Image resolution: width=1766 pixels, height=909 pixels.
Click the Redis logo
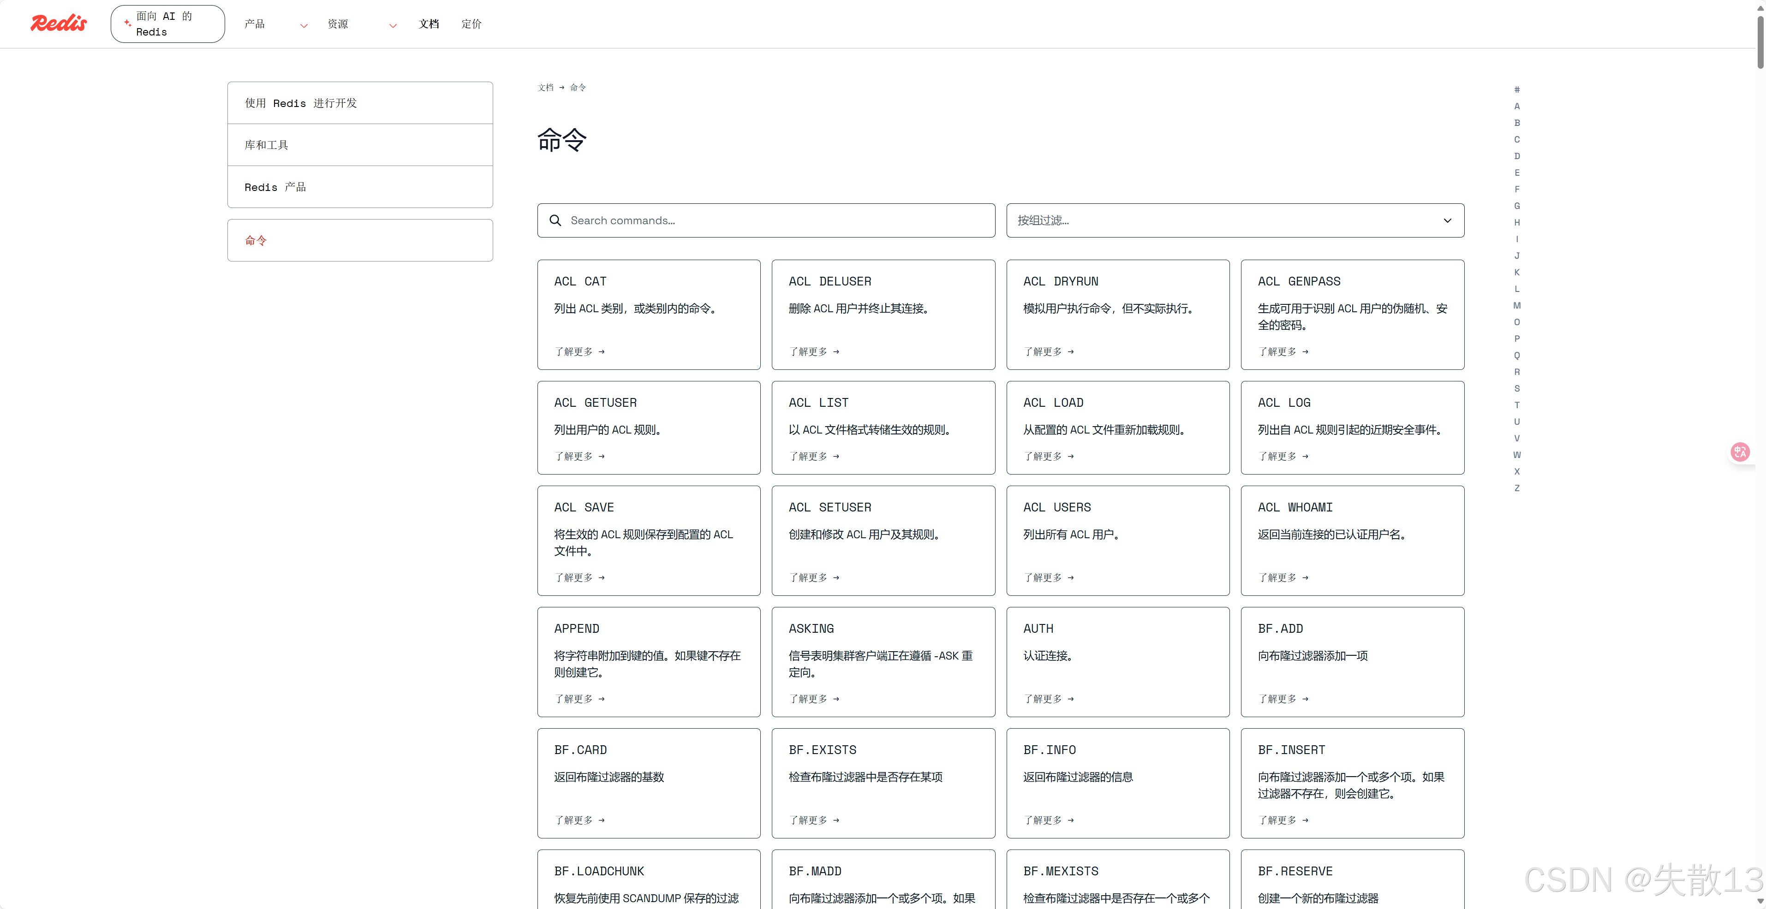(59, 24)
